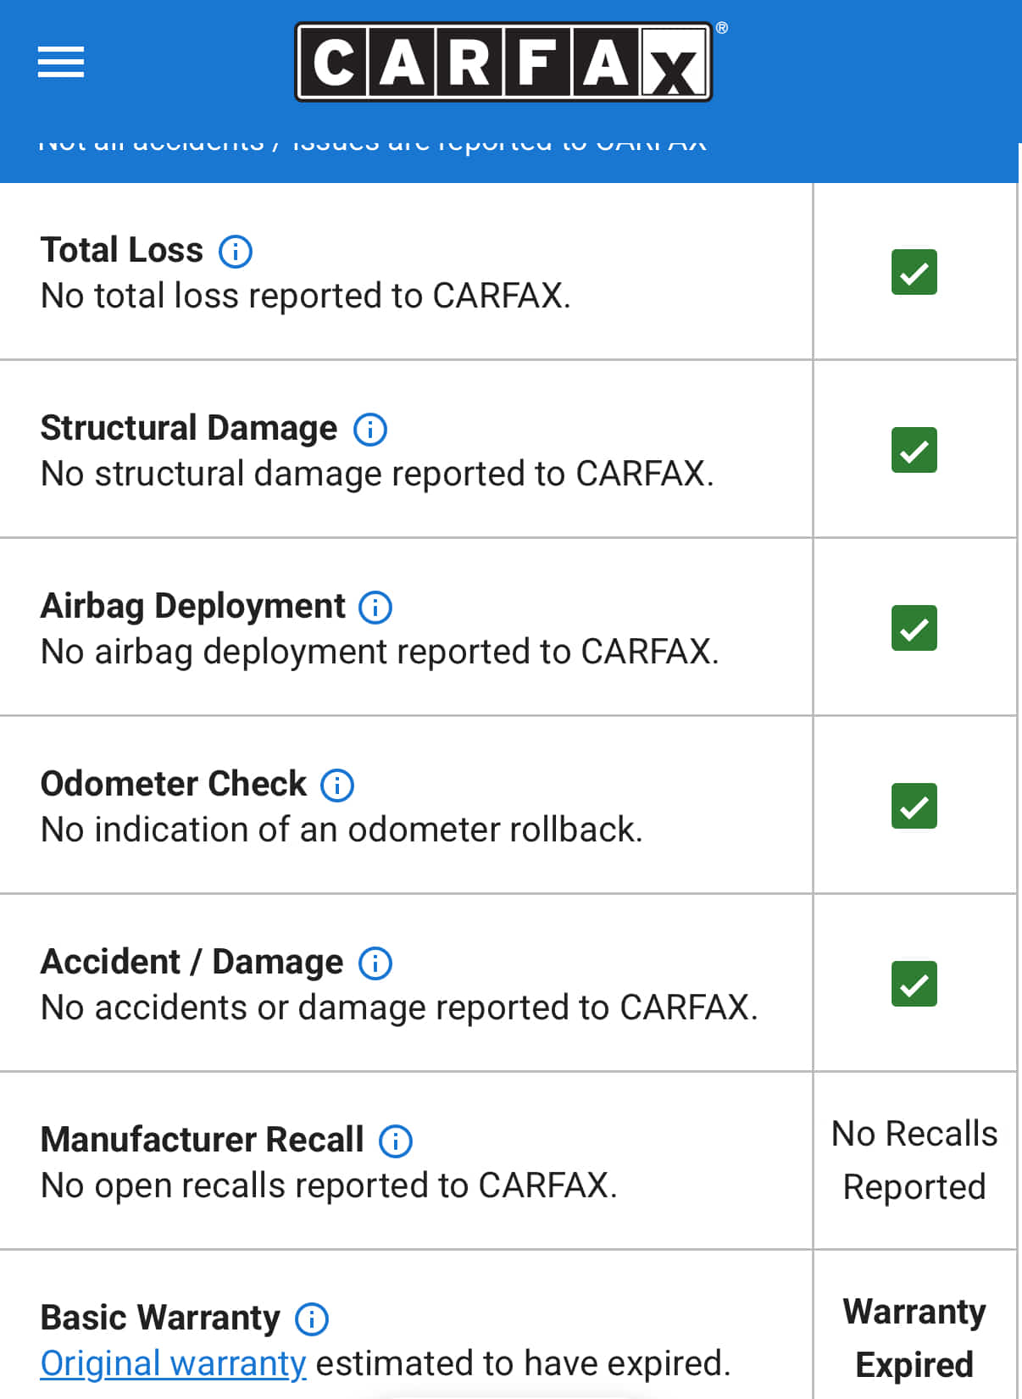Show Structural Damage info tooltip
Image resolution: width=1022 pixels, height=1399 pixels.
[x=370, y=430]
